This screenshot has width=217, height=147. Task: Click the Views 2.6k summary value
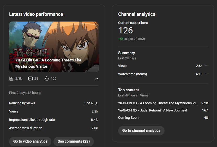pos(199,66)
